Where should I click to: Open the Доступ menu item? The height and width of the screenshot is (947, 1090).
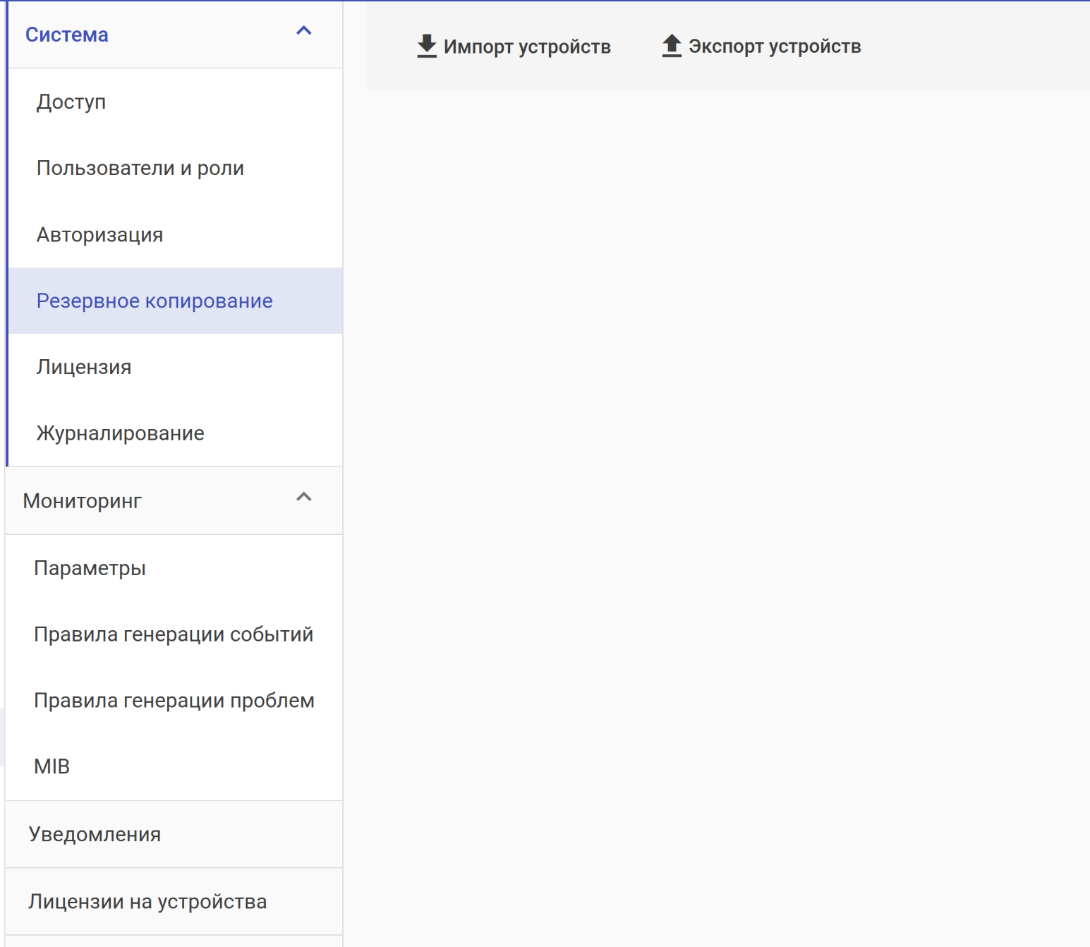71,102
